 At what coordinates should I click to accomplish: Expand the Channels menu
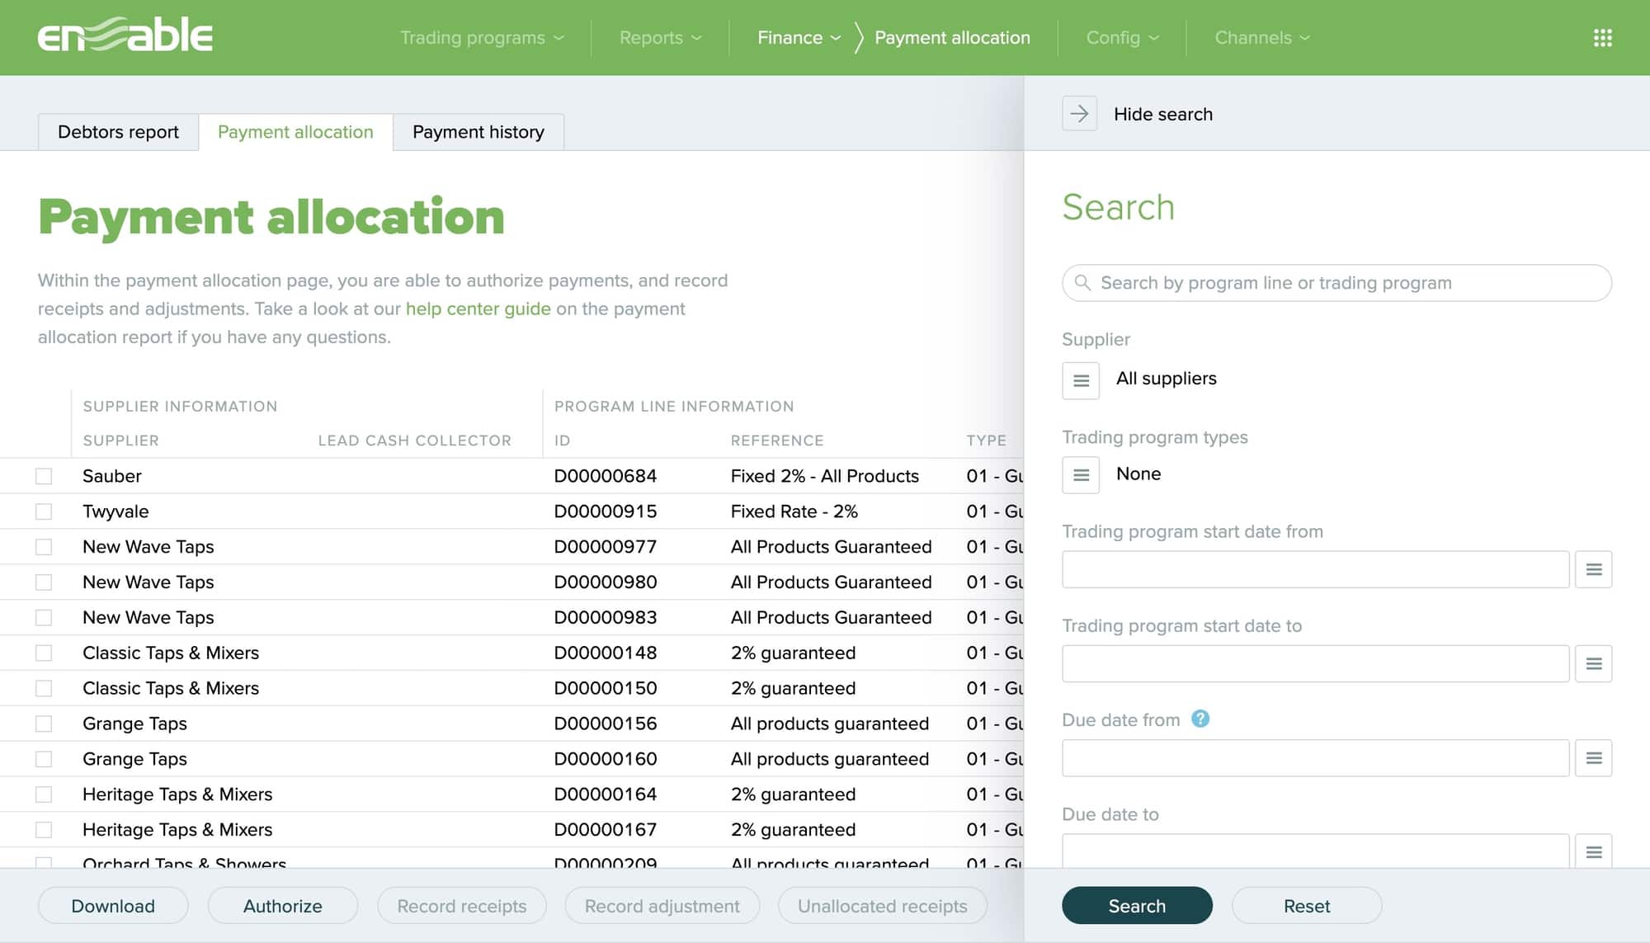[x=1261, y=37]
